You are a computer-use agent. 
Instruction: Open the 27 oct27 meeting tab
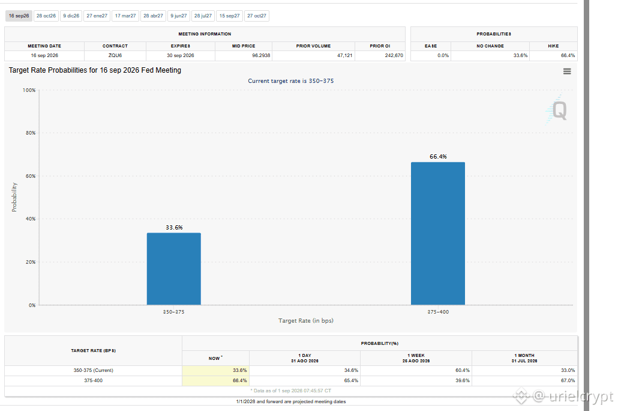[257, 16]
